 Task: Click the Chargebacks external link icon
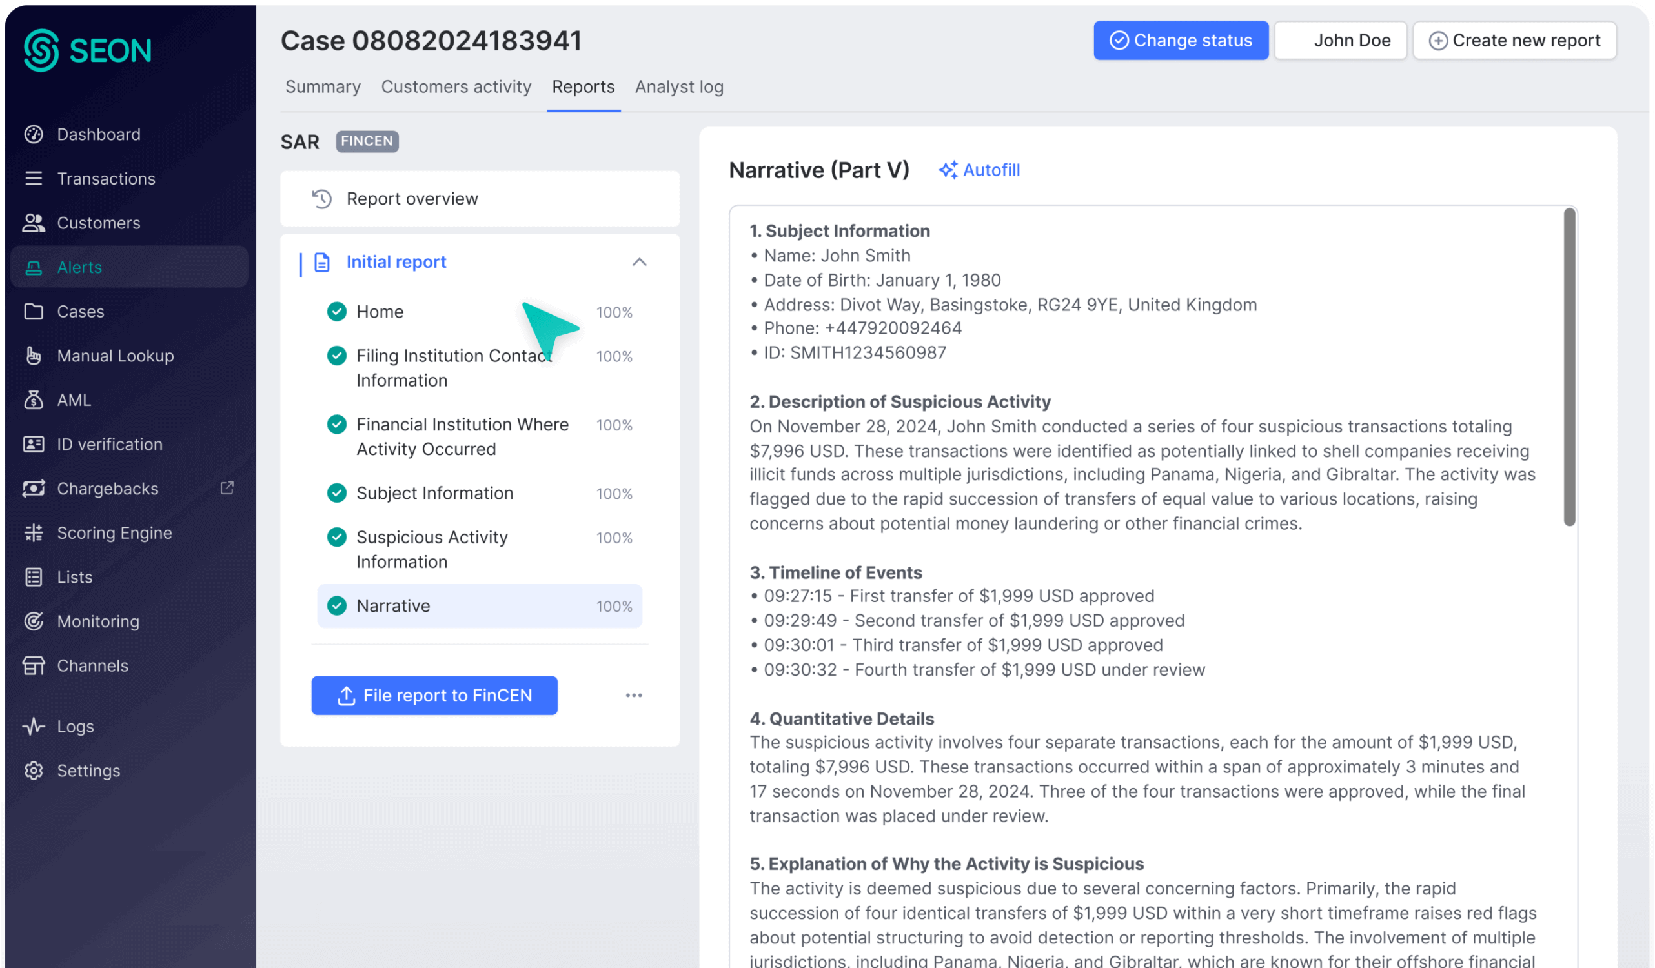(x=227, y=488)
